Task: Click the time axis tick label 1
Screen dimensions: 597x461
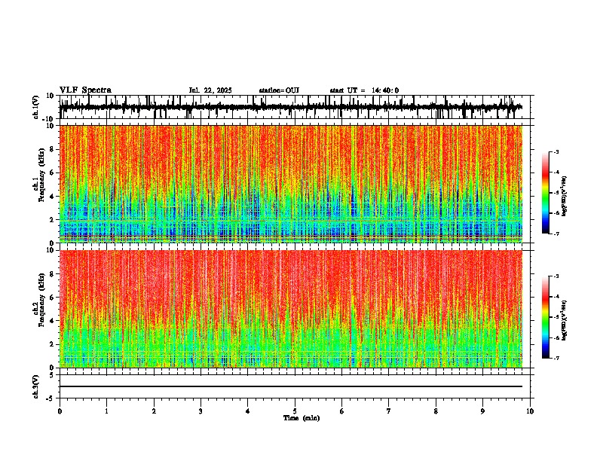Action: coord(106,411)
